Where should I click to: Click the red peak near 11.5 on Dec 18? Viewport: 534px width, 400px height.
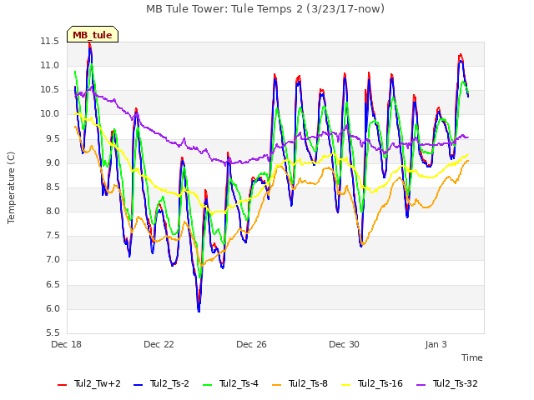pyautogui.click(x=90, y=45)
